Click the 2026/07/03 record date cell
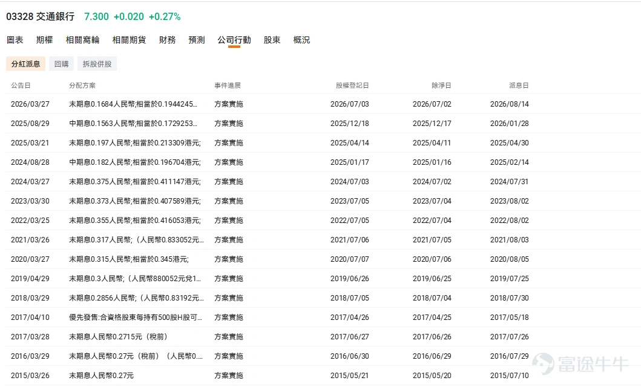The width and height of the screenshot is (641, 386). (349, 104)
